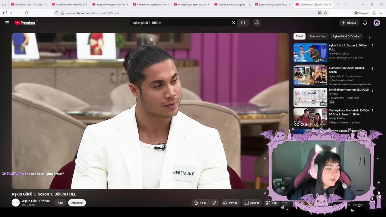Open options for Yeni Aşıklara Merhaba video

372,111
